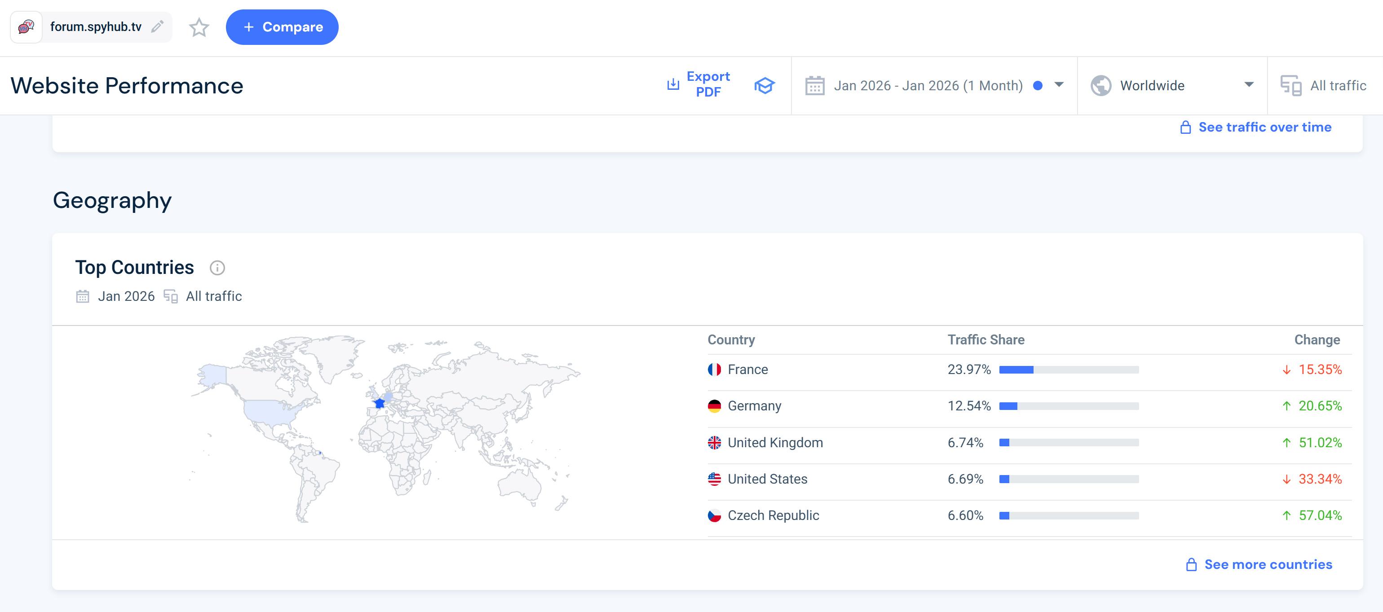This screenshot has width=1383, height=612.
Task: Click the forum.spyhub.tv site favicon
Action: tap(27, 27)
